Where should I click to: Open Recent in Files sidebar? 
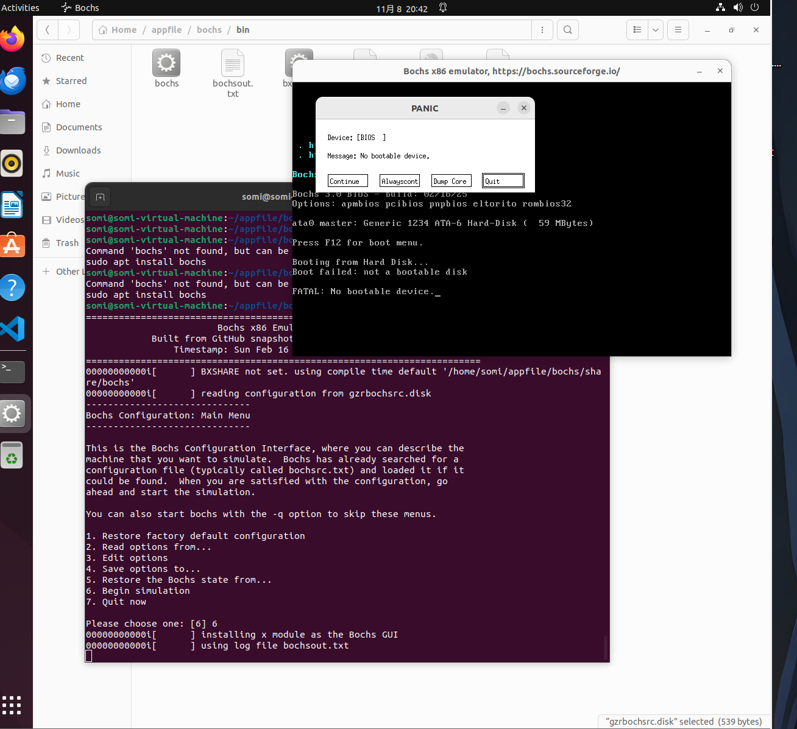(x=82, y=58)
